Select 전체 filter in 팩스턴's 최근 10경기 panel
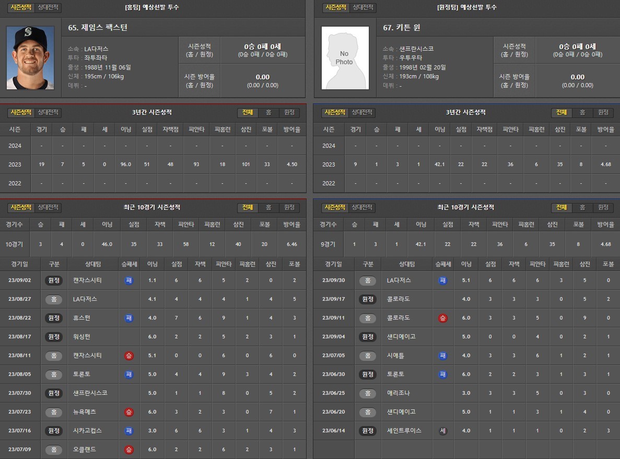Image resolution: width=620 pixels, height=459 pixels. 248,207
